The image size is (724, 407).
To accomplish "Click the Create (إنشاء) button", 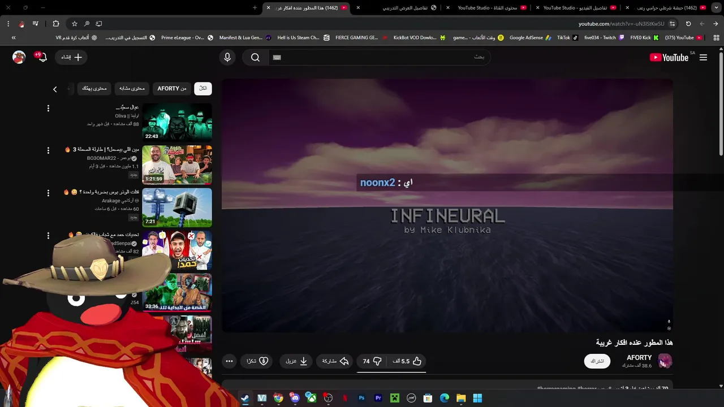I will [72, 57].
